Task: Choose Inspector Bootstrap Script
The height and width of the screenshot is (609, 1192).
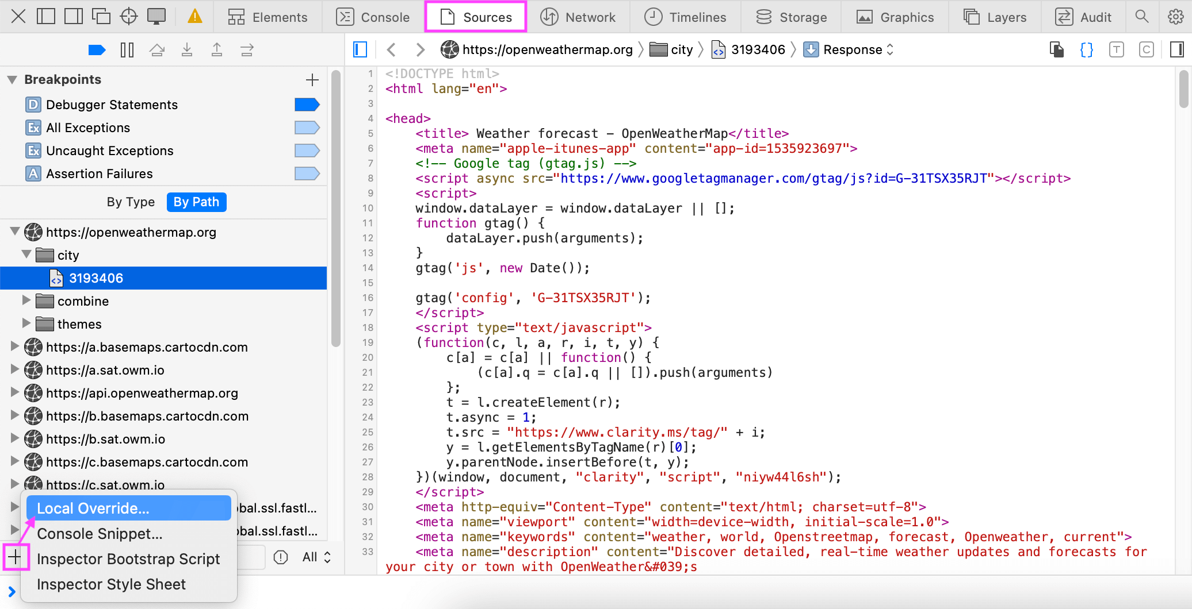Action: tap(129, 559)
